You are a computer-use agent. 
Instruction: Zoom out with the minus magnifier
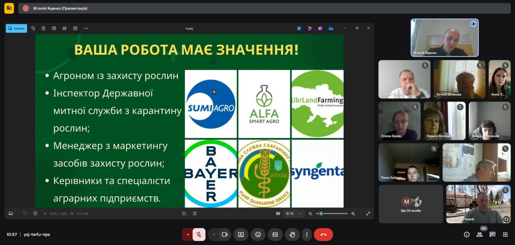310,214
